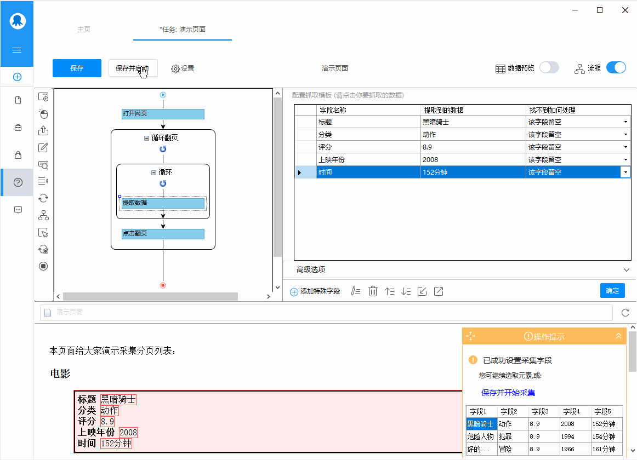Click 添加特殊字段 button

pyautogui.click(x=315, y=291)
